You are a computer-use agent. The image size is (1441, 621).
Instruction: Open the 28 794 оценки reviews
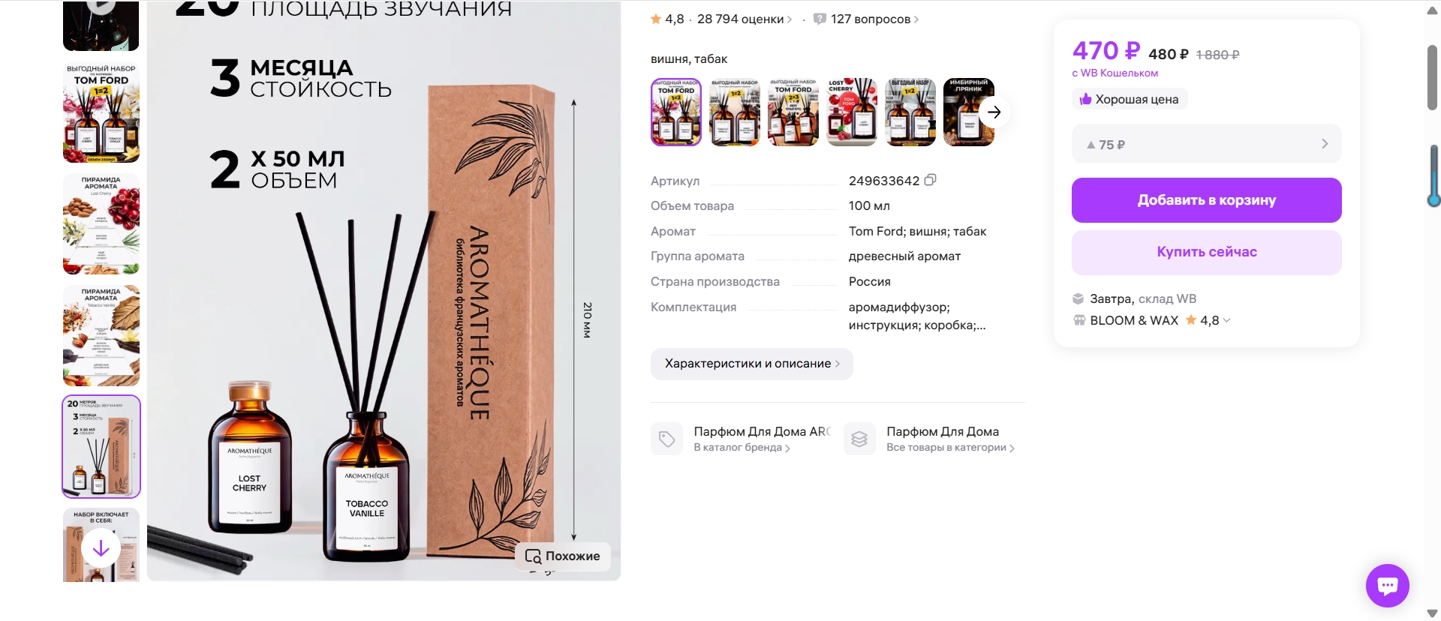[x=744, y=19]
